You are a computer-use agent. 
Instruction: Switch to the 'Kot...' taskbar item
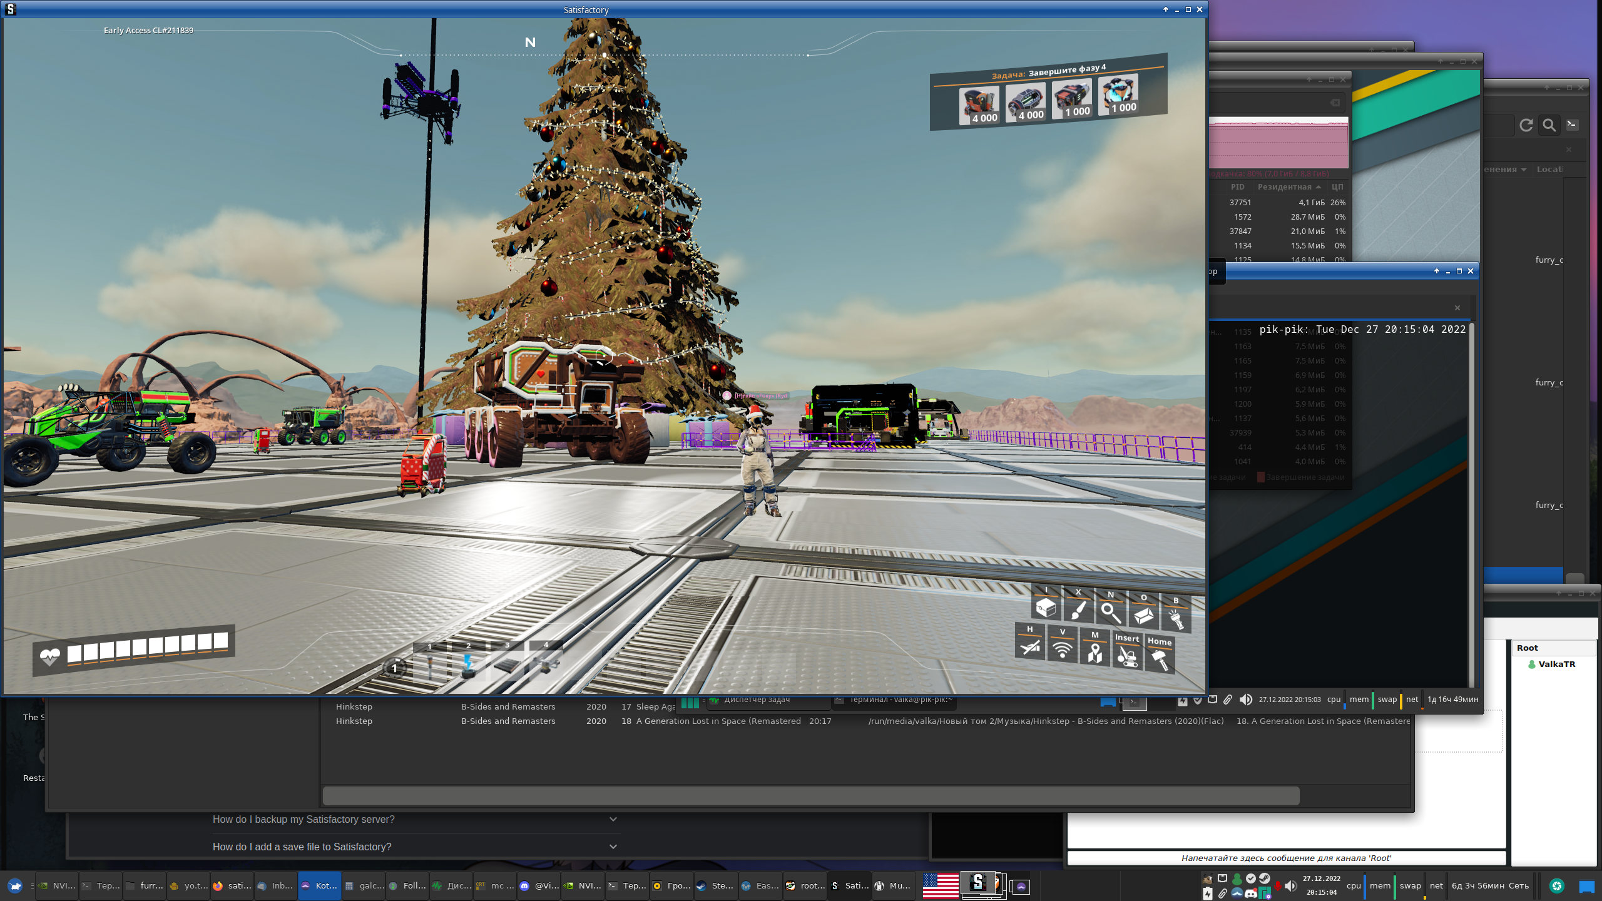coord(319,886)
